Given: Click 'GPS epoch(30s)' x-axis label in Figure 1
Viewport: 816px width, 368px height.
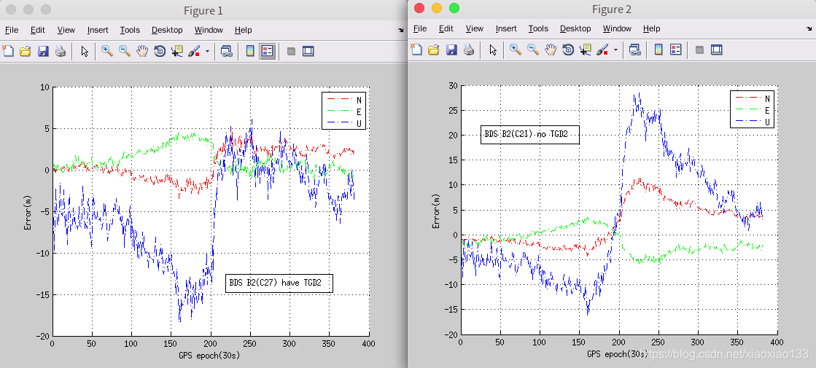Looking at the screenshot, I should [209, 356].
